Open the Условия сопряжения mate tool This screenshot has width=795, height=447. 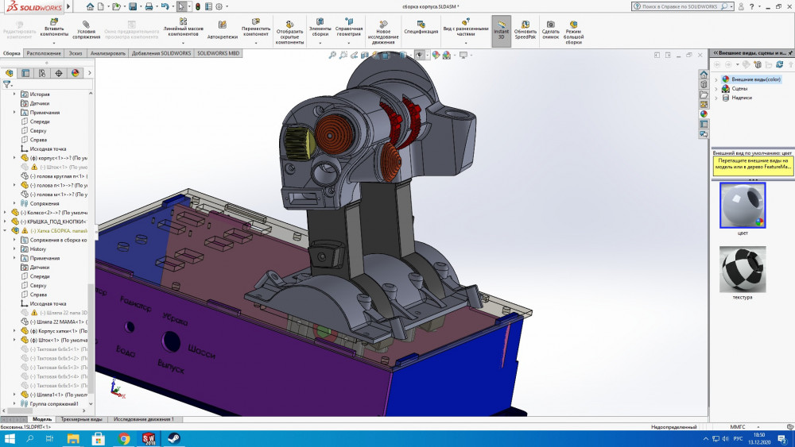click(86, 25)
